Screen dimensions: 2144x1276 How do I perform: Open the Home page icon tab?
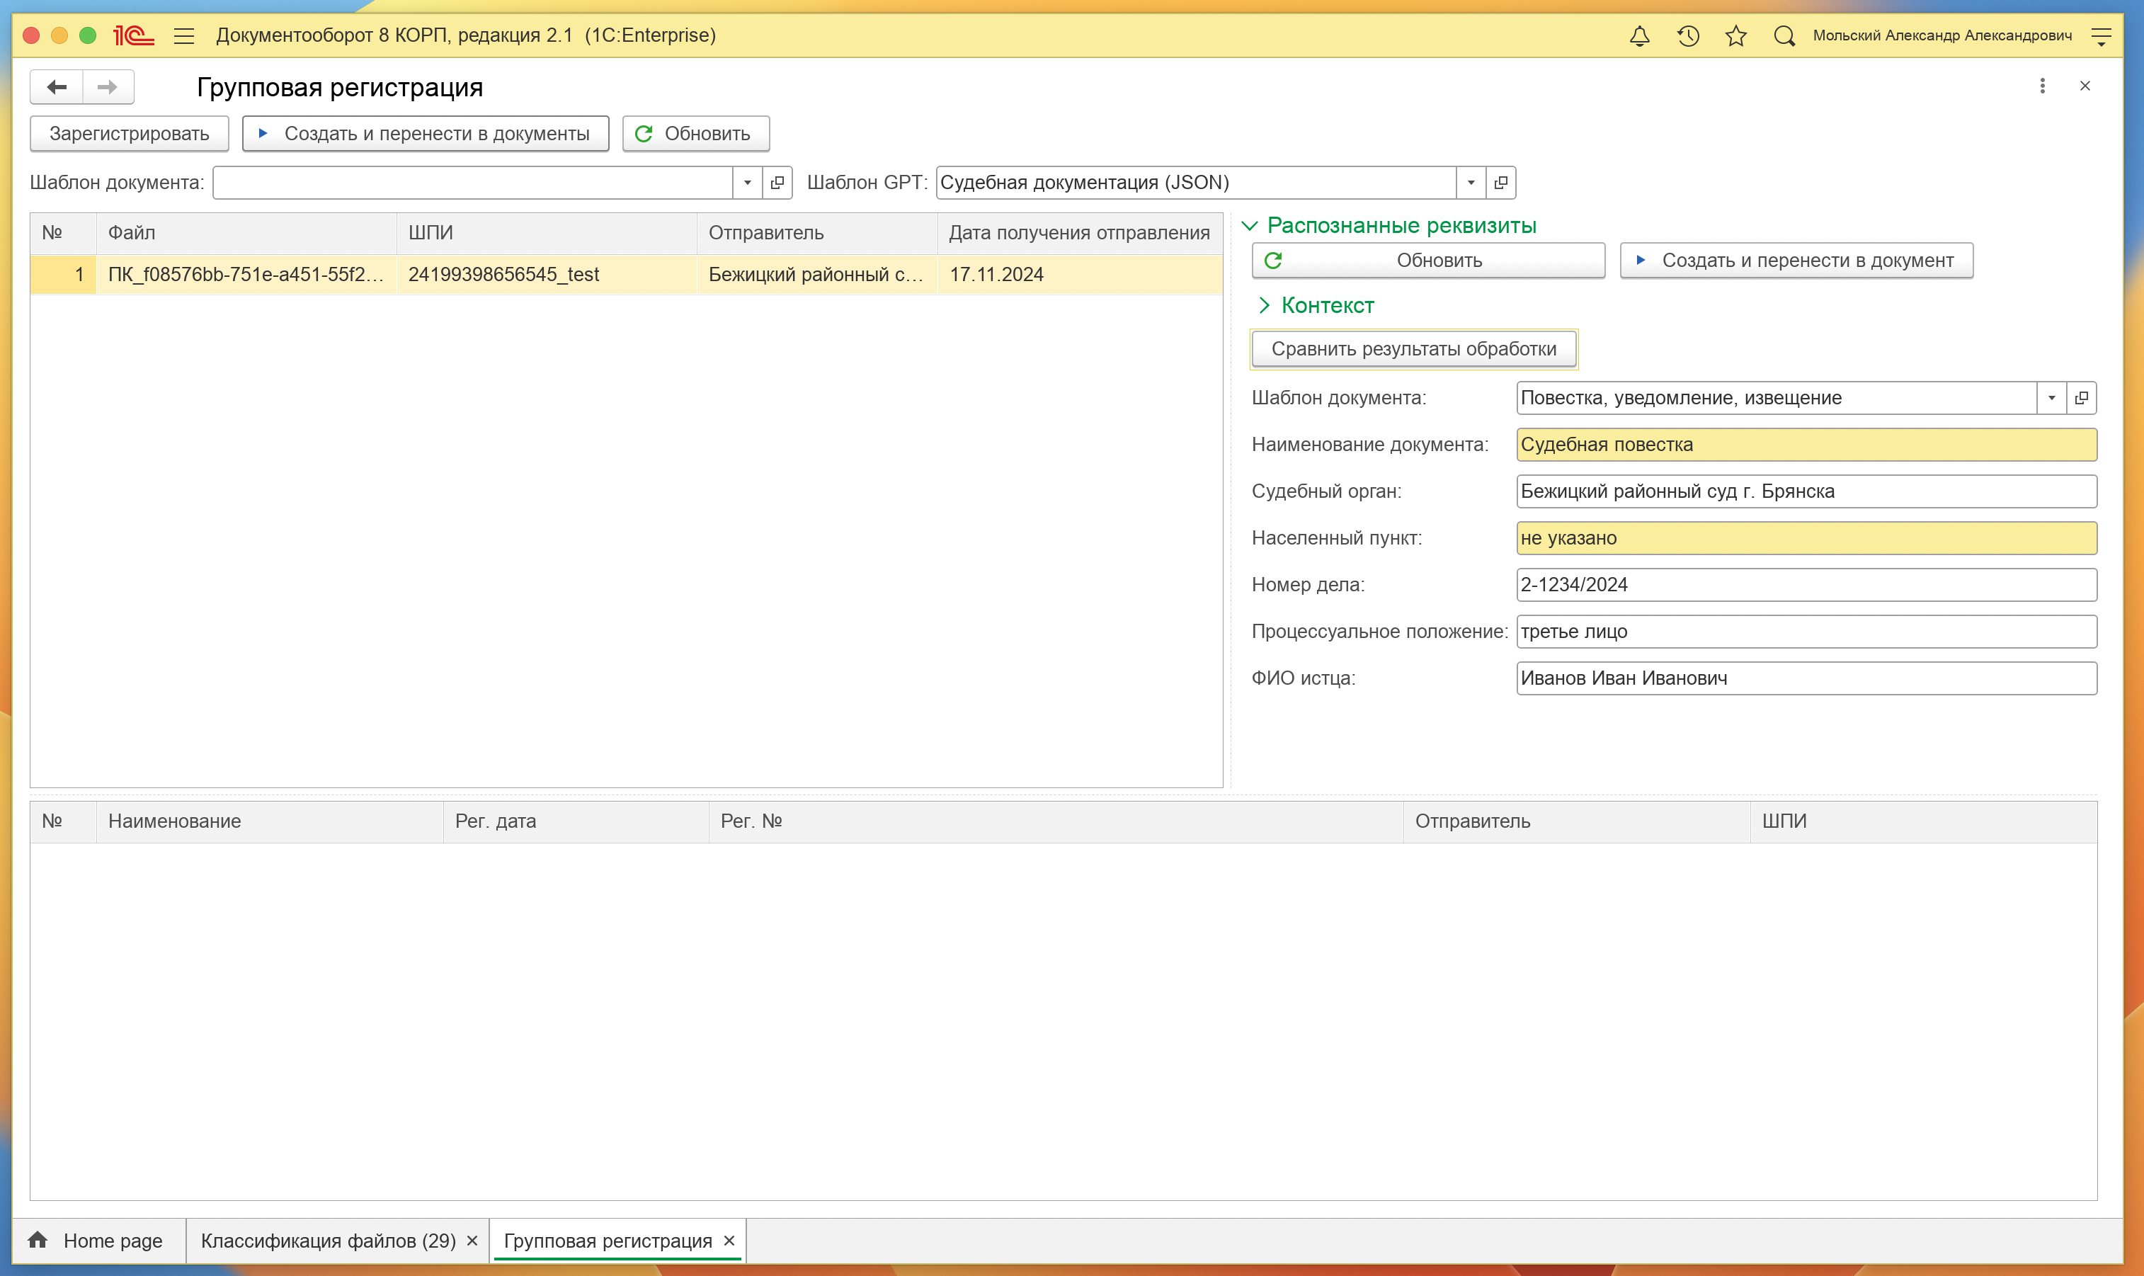point(38,1240)
